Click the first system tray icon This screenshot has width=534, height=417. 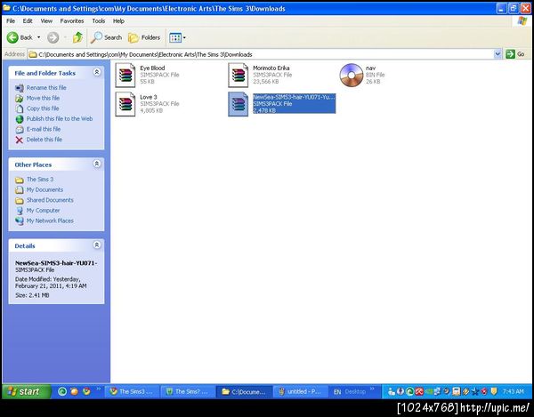[x=392, y=392]
